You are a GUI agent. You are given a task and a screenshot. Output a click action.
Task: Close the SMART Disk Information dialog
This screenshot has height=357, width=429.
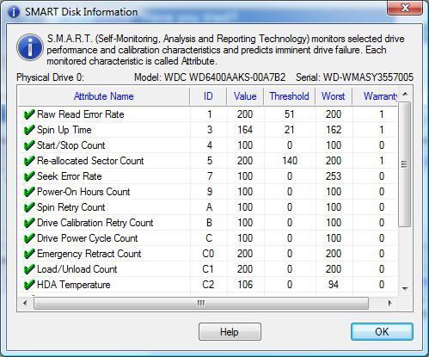point(405,8)
